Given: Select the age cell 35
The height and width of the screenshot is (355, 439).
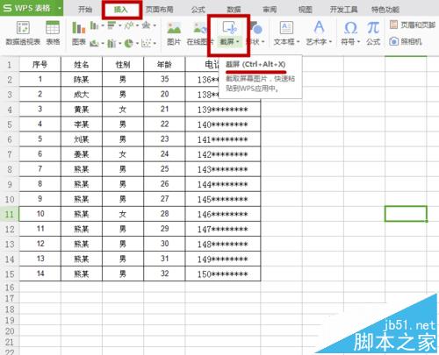Looking at the screenshot, I should tap(164, 80).
